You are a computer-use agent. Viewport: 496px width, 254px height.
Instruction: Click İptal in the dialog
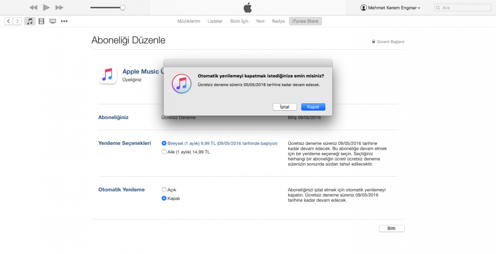[x=285, y=107]
